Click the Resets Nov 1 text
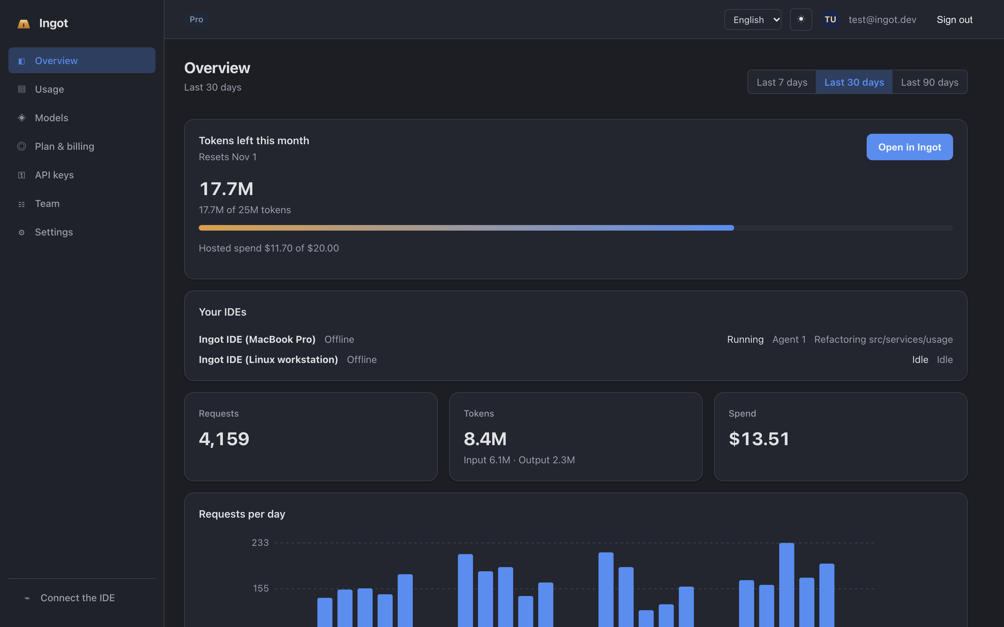This screenshot has height=627, width=1004. (x=227, y=157)
